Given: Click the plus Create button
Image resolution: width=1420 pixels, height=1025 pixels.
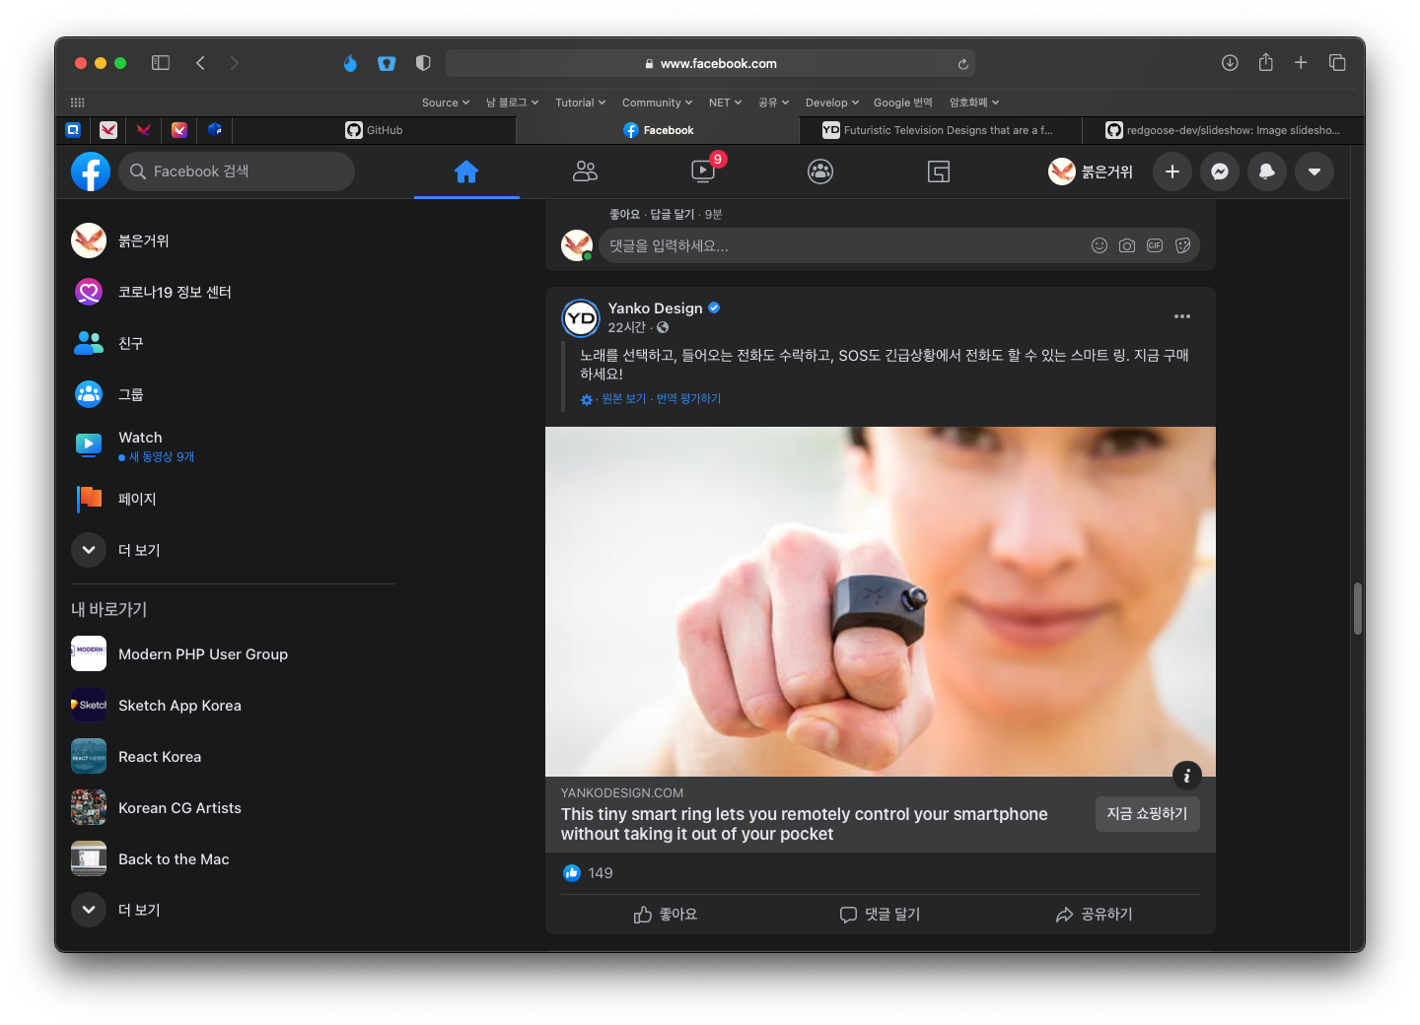Looking at the screenshot, I should [1172, 171].
